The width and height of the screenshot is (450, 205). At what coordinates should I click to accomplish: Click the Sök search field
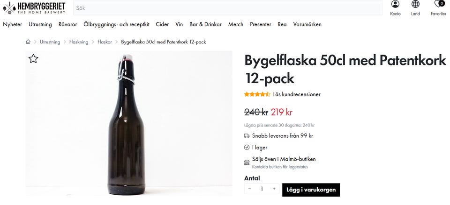[x=227, y=8]
